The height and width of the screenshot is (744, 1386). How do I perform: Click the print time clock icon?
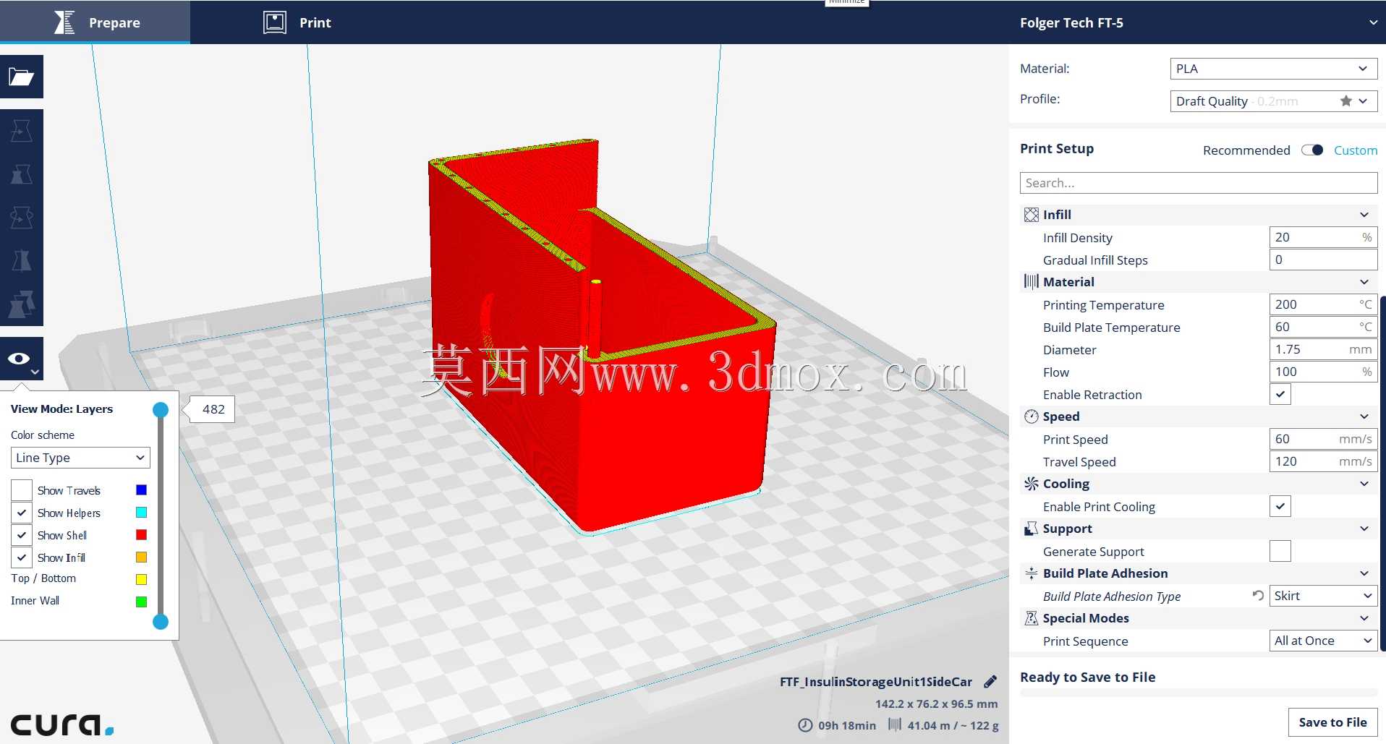805,725
